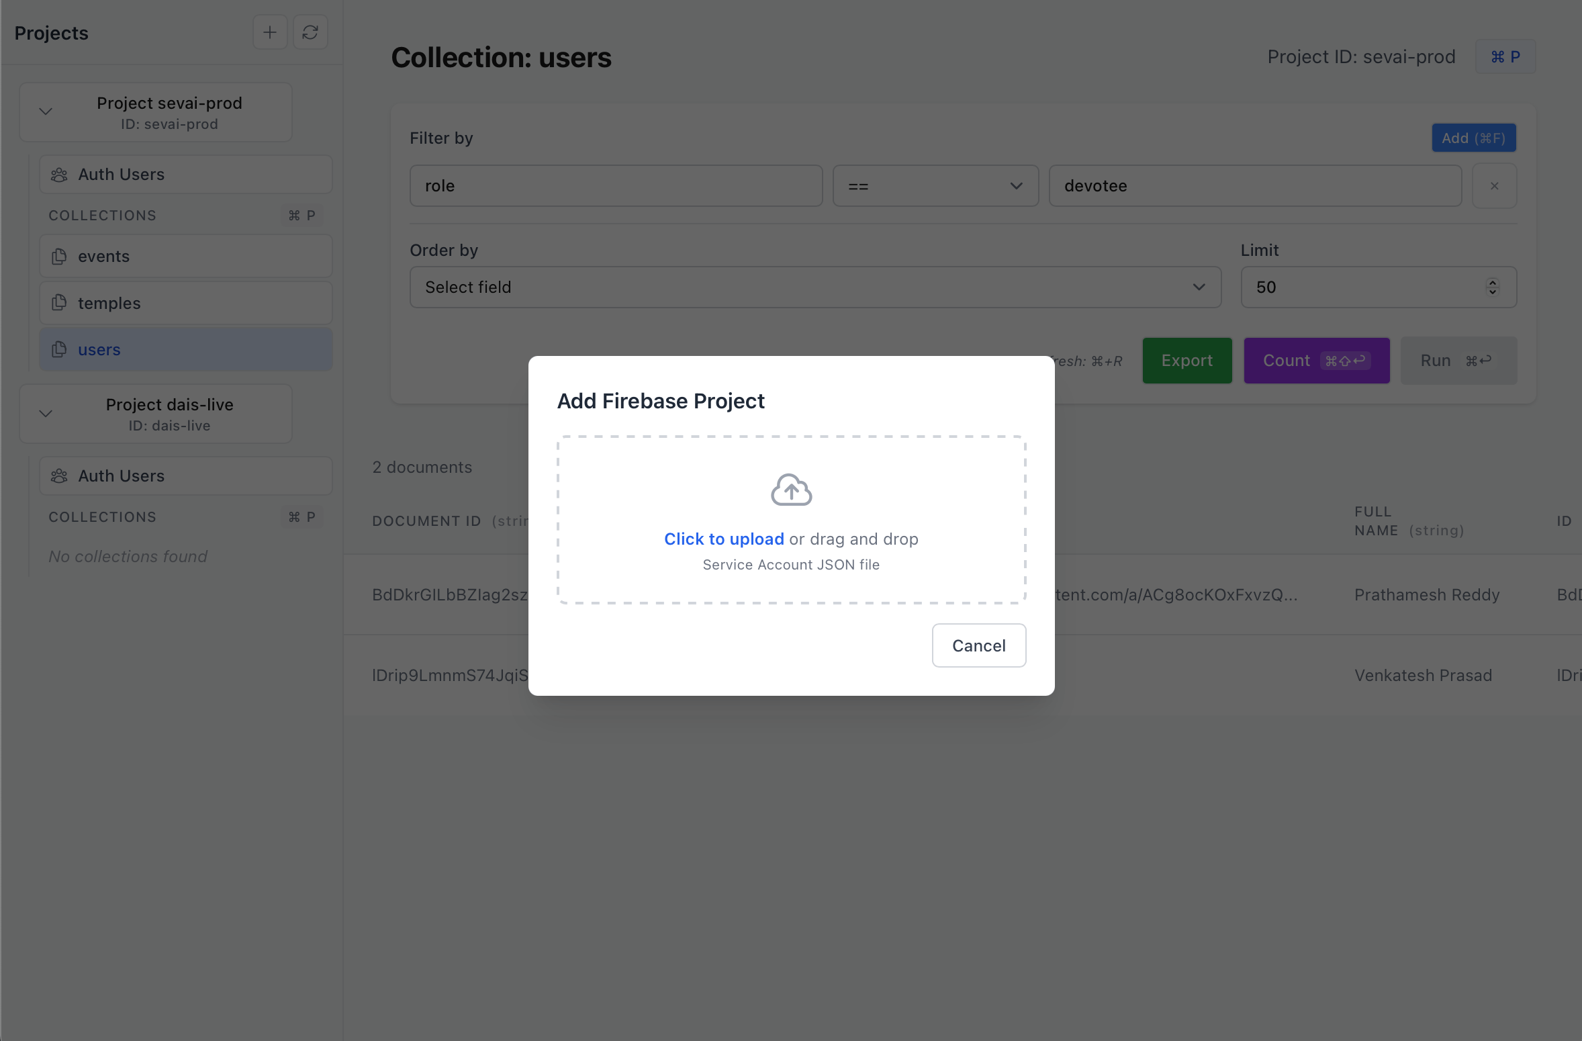Click Cancel in Add Firebase Project dialog
The width and height of the screenshot is (1582, 1041).
[x=978, y=645]
